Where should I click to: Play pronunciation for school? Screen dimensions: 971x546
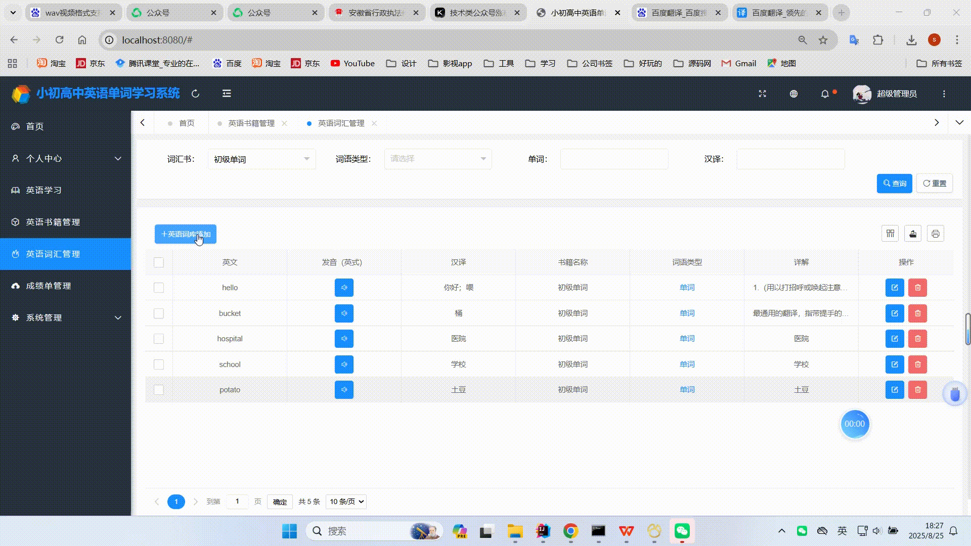pyautogui.click(x=344, y=365)
